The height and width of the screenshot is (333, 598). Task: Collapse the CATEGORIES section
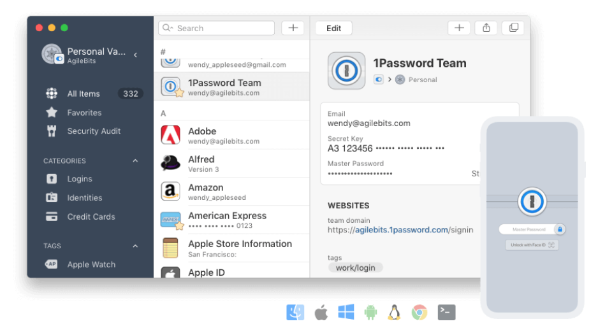(x=135, y=161)
